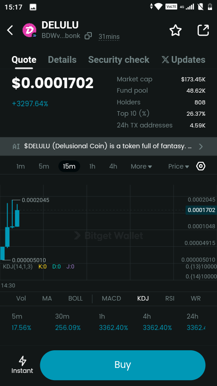Switch sub-indicator to WR

196,299
